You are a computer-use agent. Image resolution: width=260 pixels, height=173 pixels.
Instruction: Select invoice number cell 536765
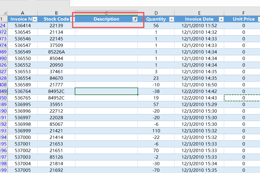coord(22,98)
